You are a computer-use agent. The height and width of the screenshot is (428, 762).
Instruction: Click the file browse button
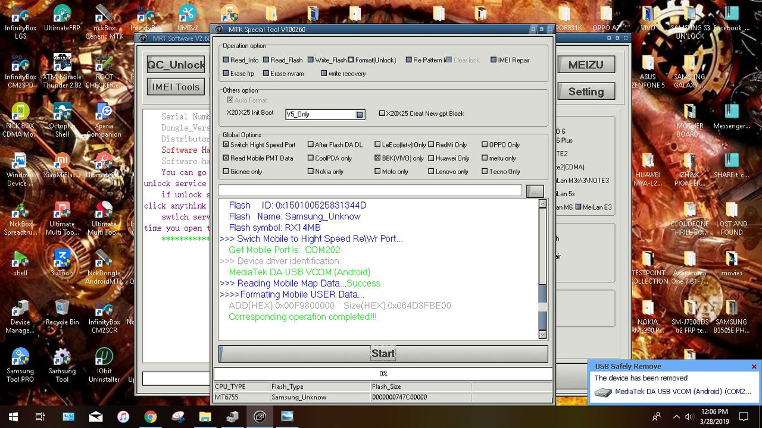click(x=535, y=191)
